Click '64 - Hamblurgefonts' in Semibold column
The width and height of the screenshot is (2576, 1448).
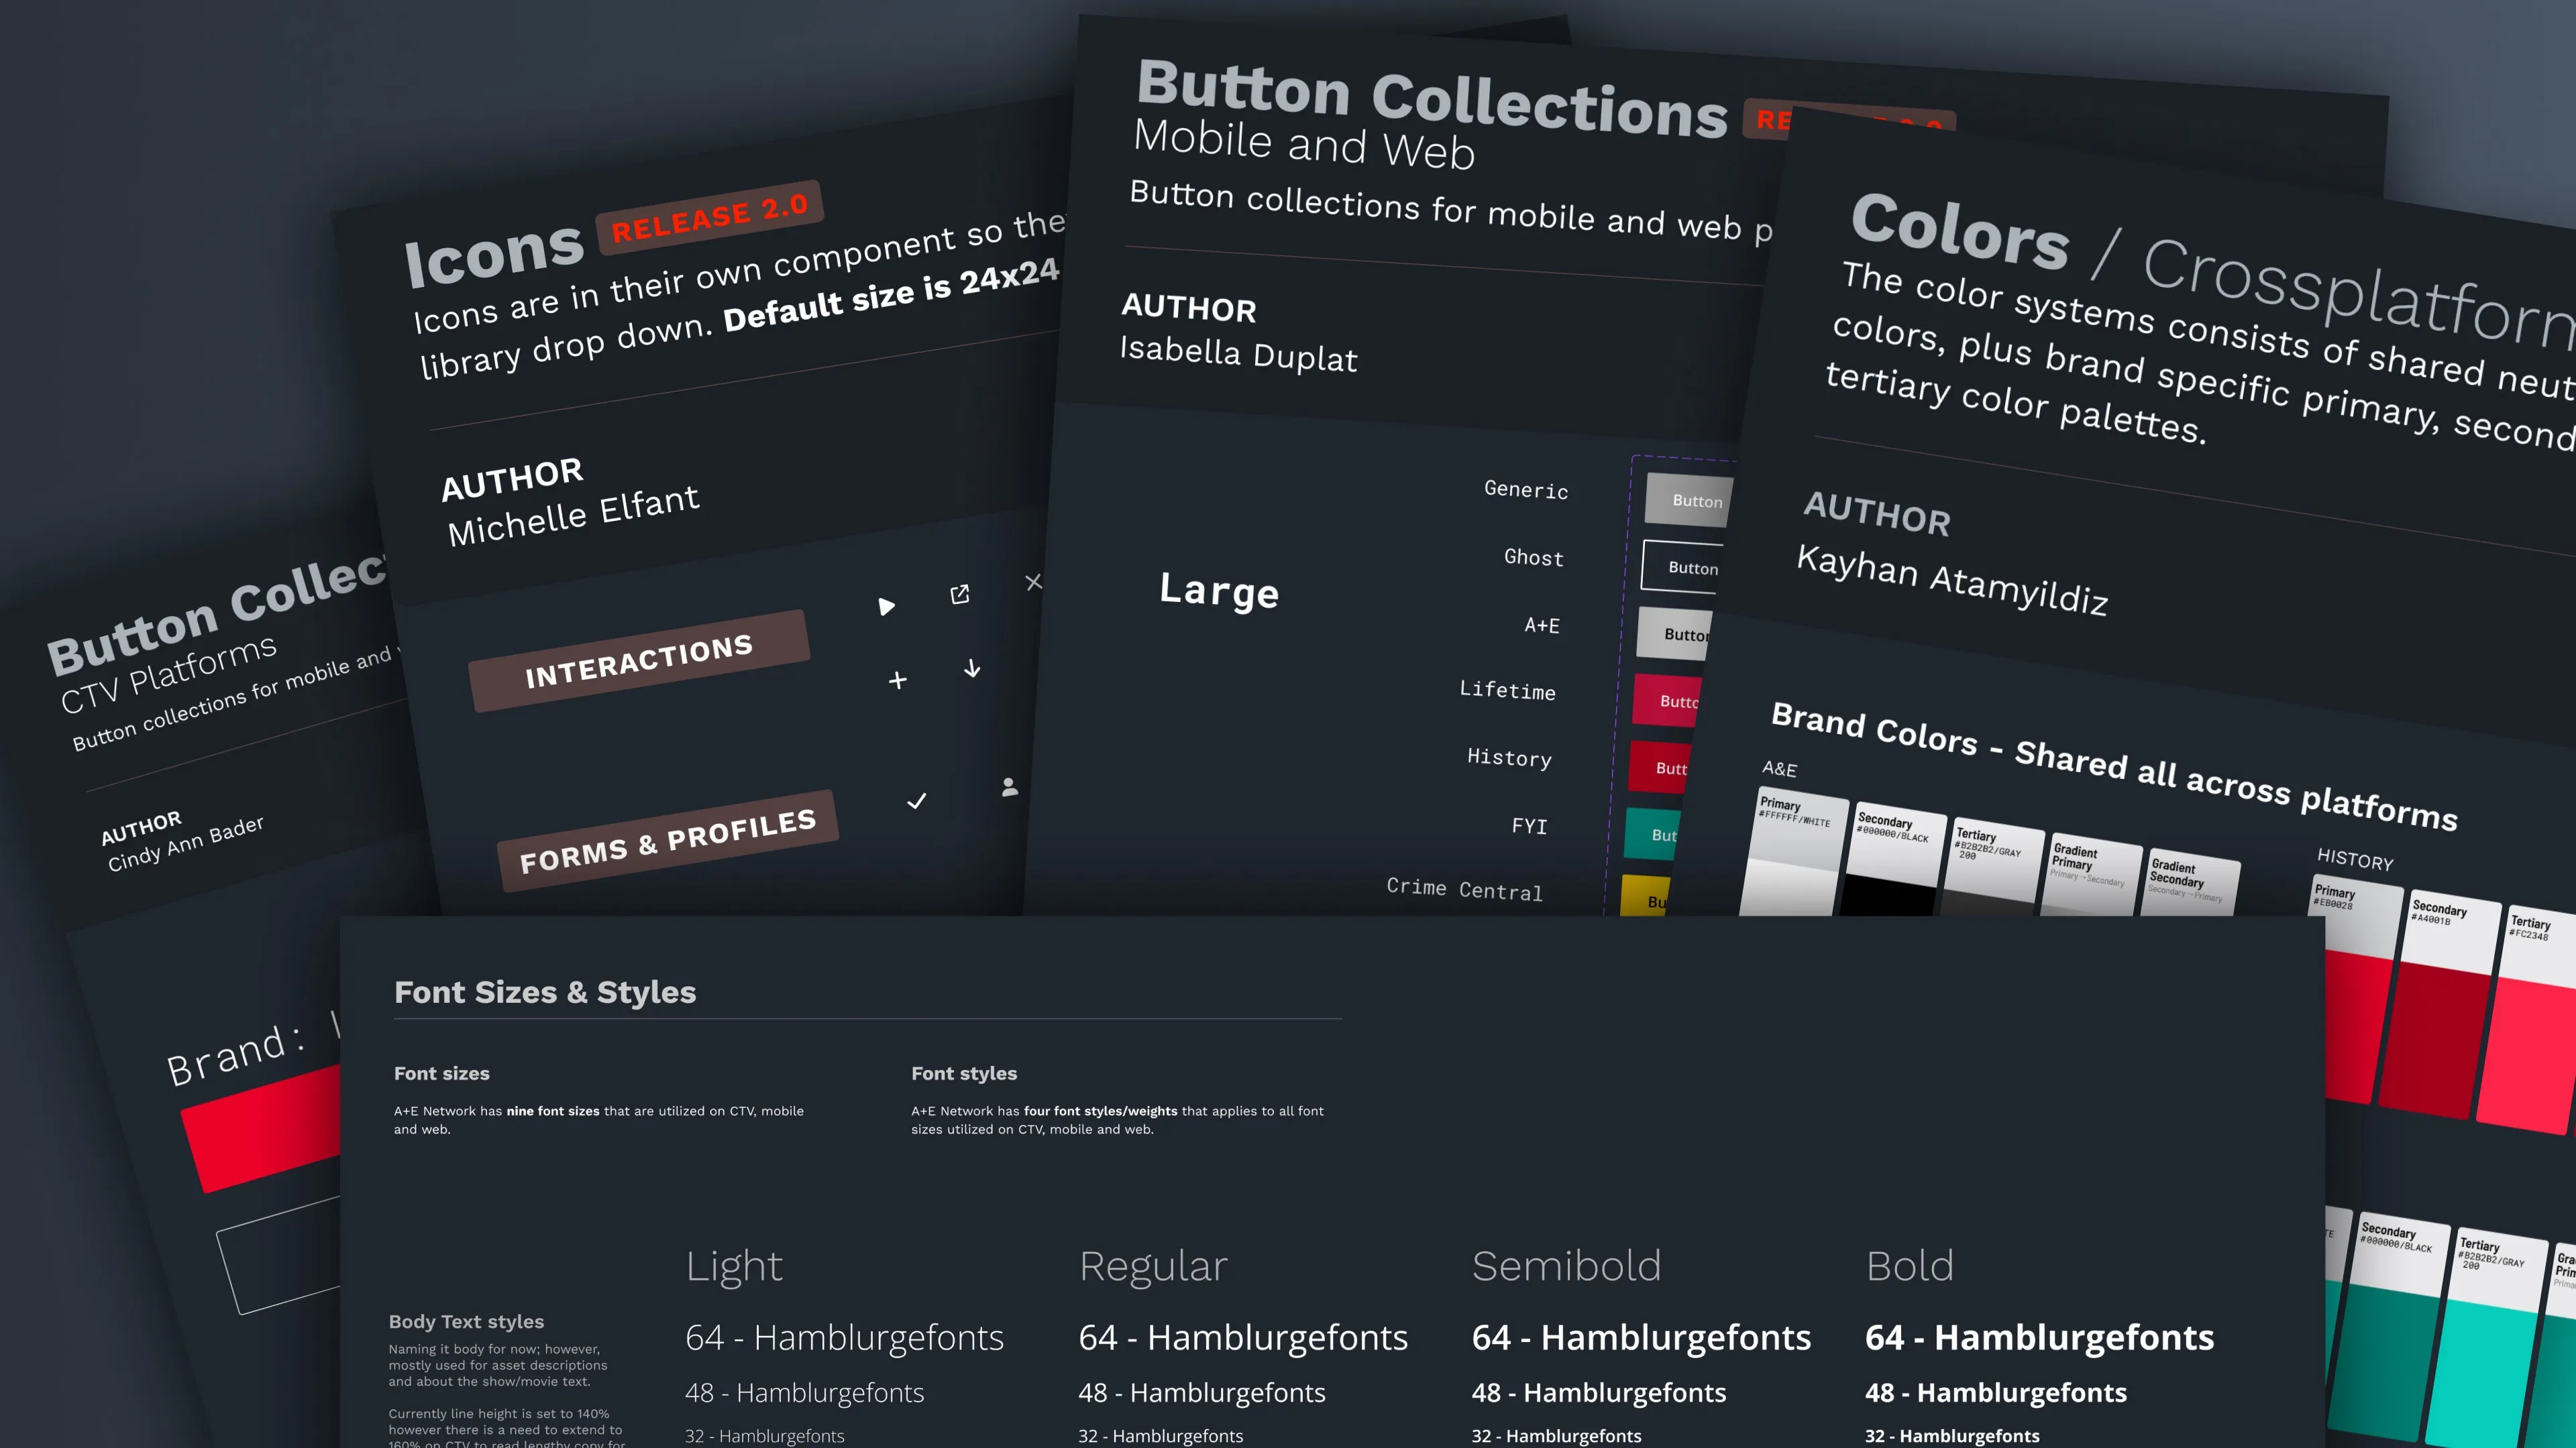tap(1641, 1337)
